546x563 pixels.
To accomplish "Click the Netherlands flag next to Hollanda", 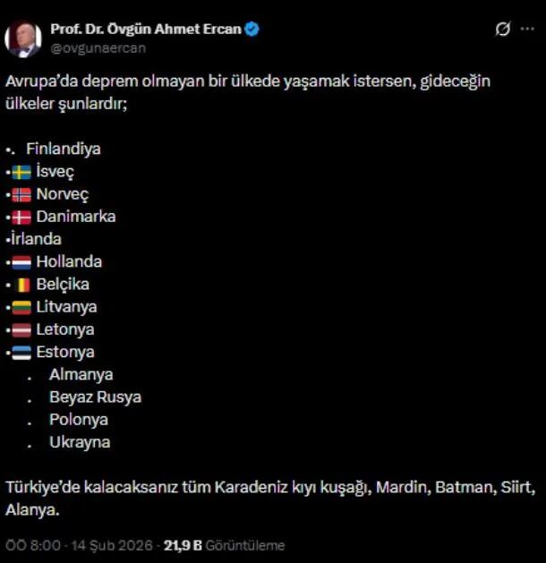I will [x=21, y=262].
